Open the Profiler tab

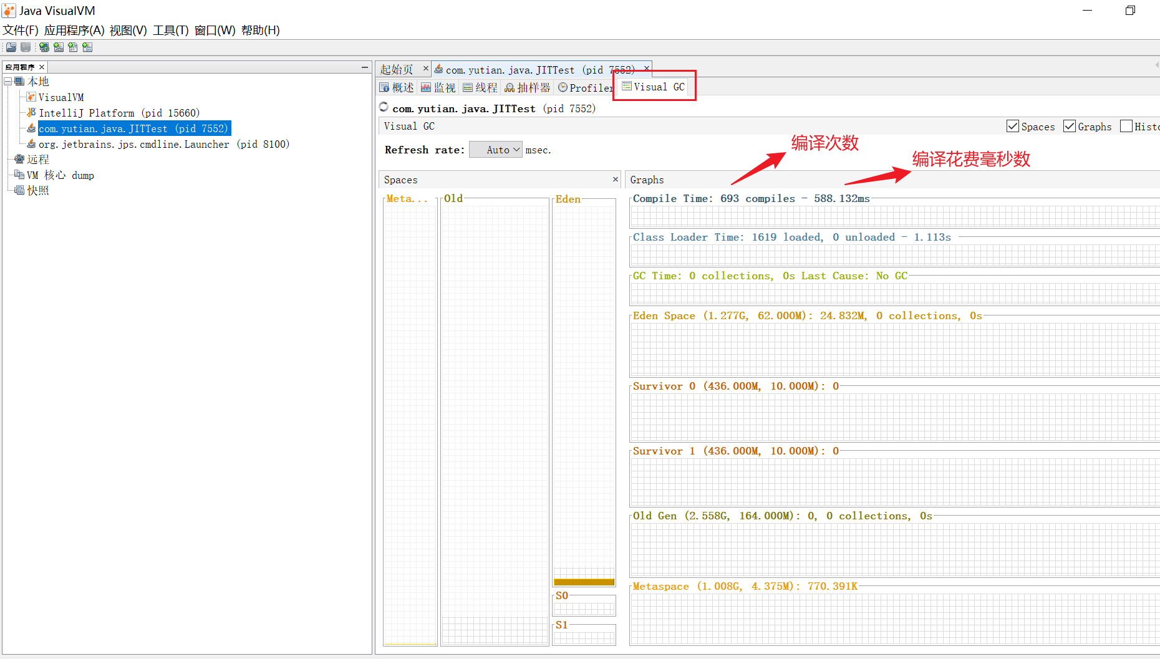[586, 88]
